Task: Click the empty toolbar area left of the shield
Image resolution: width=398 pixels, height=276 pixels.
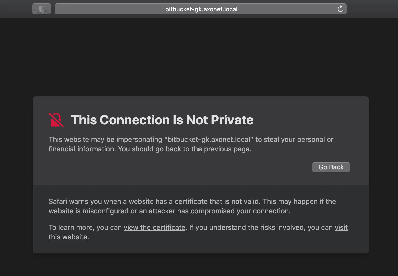Action: coord(16,9)
